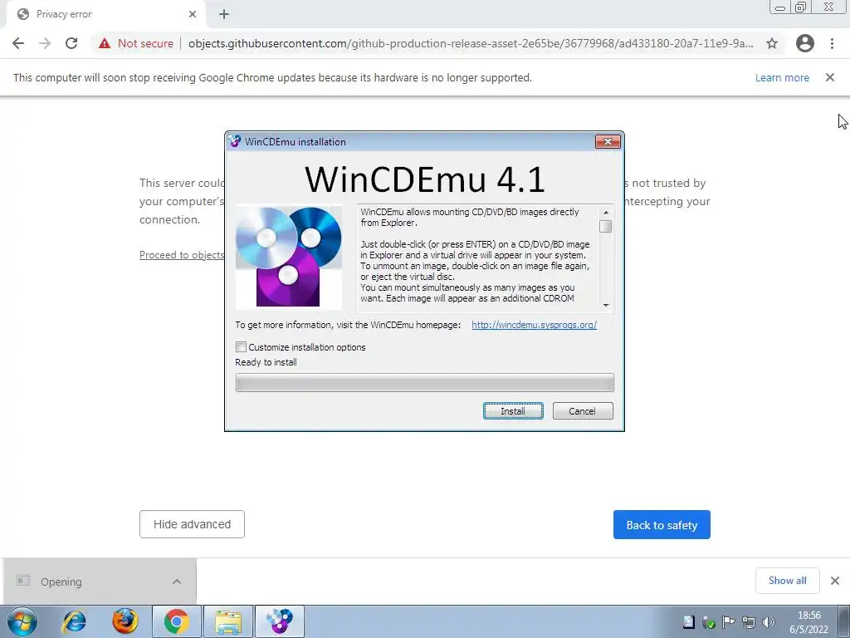
Task: Click the installation progress bar
Action: pos(424,382)
